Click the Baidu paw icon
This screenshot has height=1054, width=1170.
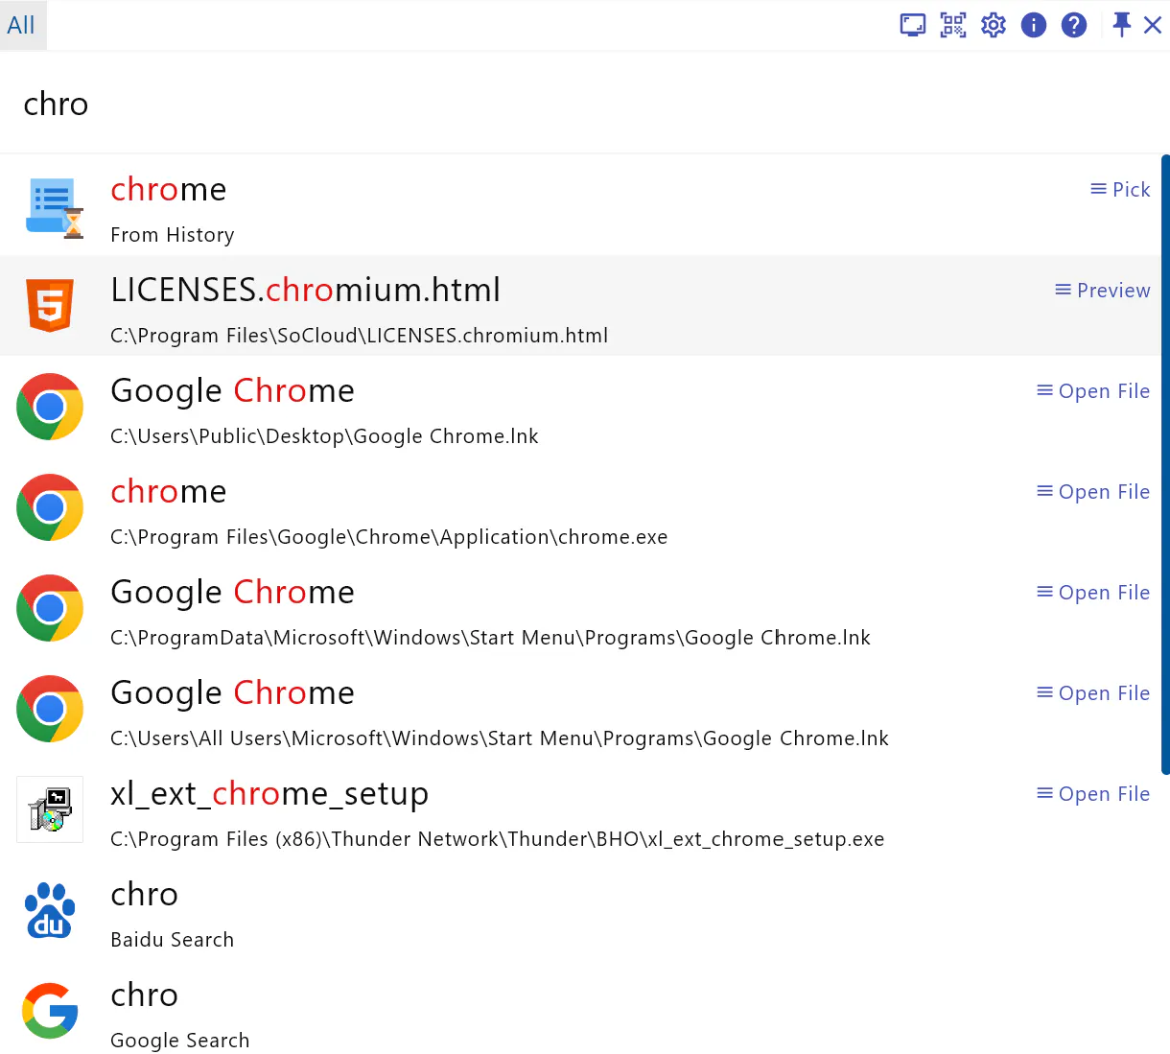tap(50, 910)
